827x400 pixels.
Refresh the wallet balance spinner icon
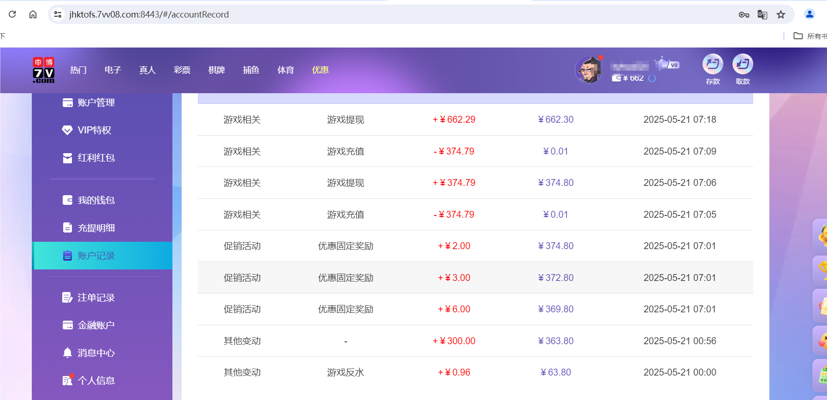tap(652, 78)
